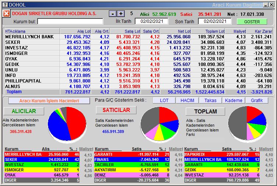Select the UNLU row in the table
This screenshot has height=186, width=277.
[x=138, y=70]
